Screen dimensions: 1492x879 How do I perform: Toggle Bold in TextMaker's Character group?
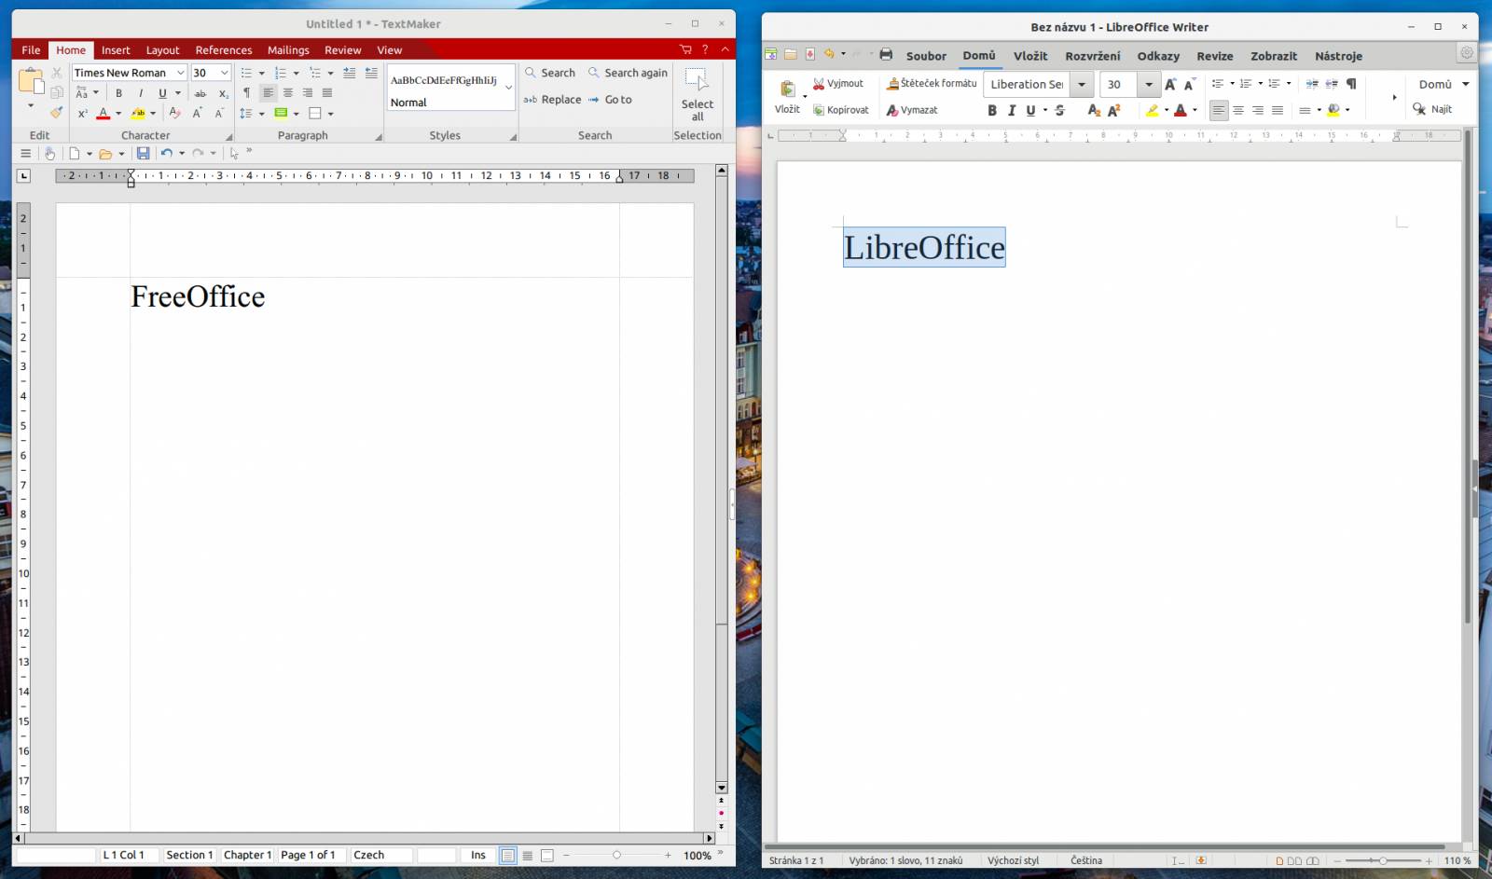point(118,93)
